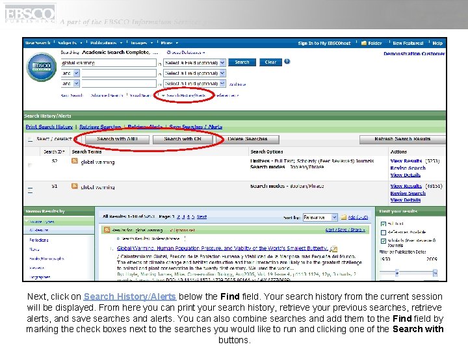The image size is (468, 351).
Task: Open the second 'and' operator dropdown
Action: 70,84
